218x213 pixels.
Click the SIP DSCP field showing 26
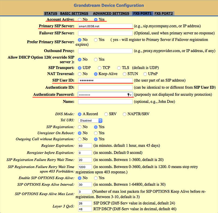point(85,203)
